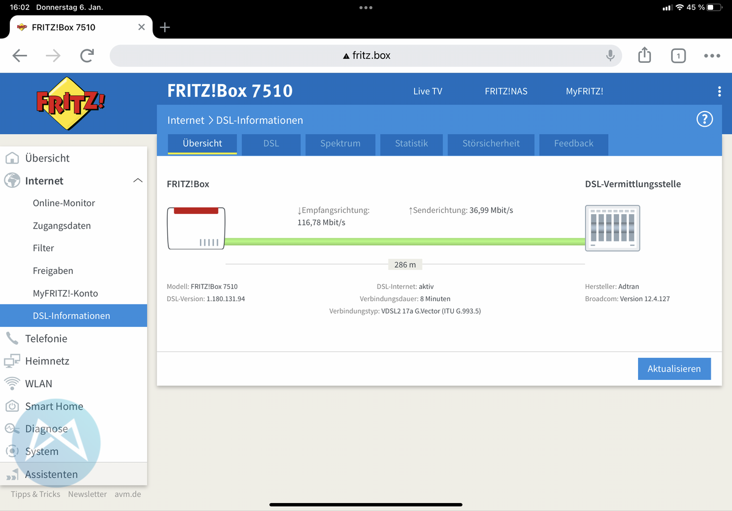
Task: Open the Live TV link
Action: (428, 91)
